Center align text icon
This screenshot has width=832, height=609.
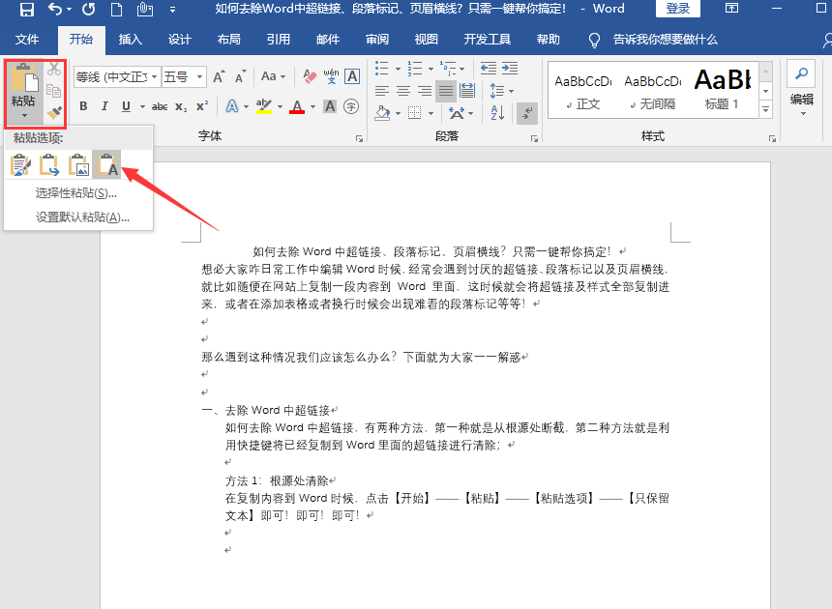click(403, 91)
